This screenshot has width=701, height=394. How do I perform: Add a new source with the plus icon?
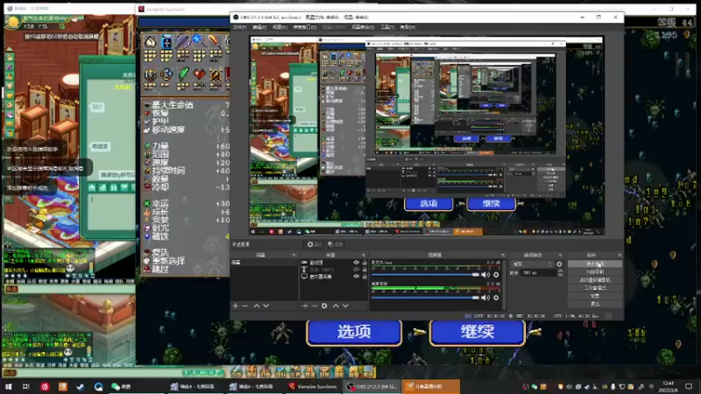click(305, 306)
